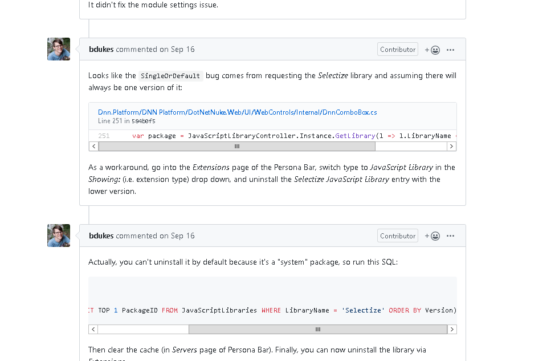This screenshot has width=559, height=361.
Task: Add a reaction to the second bdukes comment
Action: (434, 236)
